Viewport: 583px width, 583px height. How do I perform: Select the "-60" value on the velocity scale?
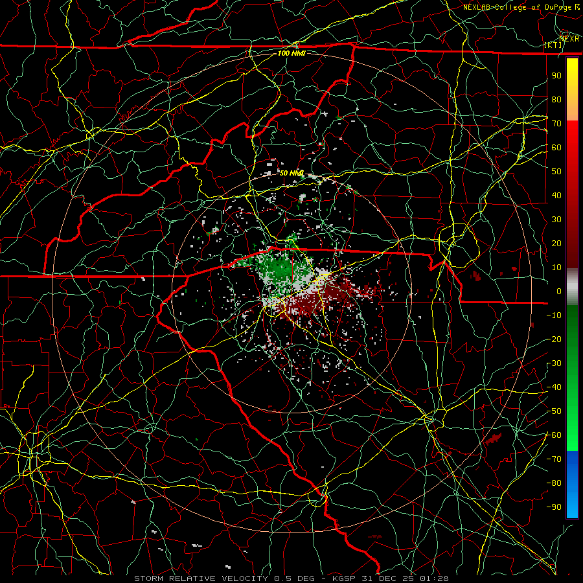pyautogui.click(x=554, y=435)
